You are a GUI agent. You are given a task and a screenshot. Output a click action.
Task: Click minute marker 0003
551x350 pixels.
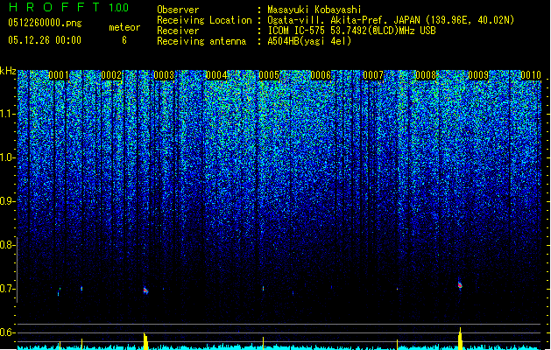(164, 75)
